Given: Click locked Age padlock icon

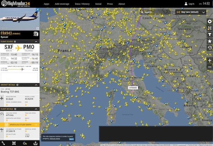Looking at the screenshot, I should 26,105.
